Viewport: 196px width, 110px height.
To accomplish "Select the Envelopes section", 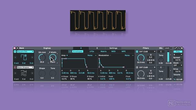I will 77,51.
